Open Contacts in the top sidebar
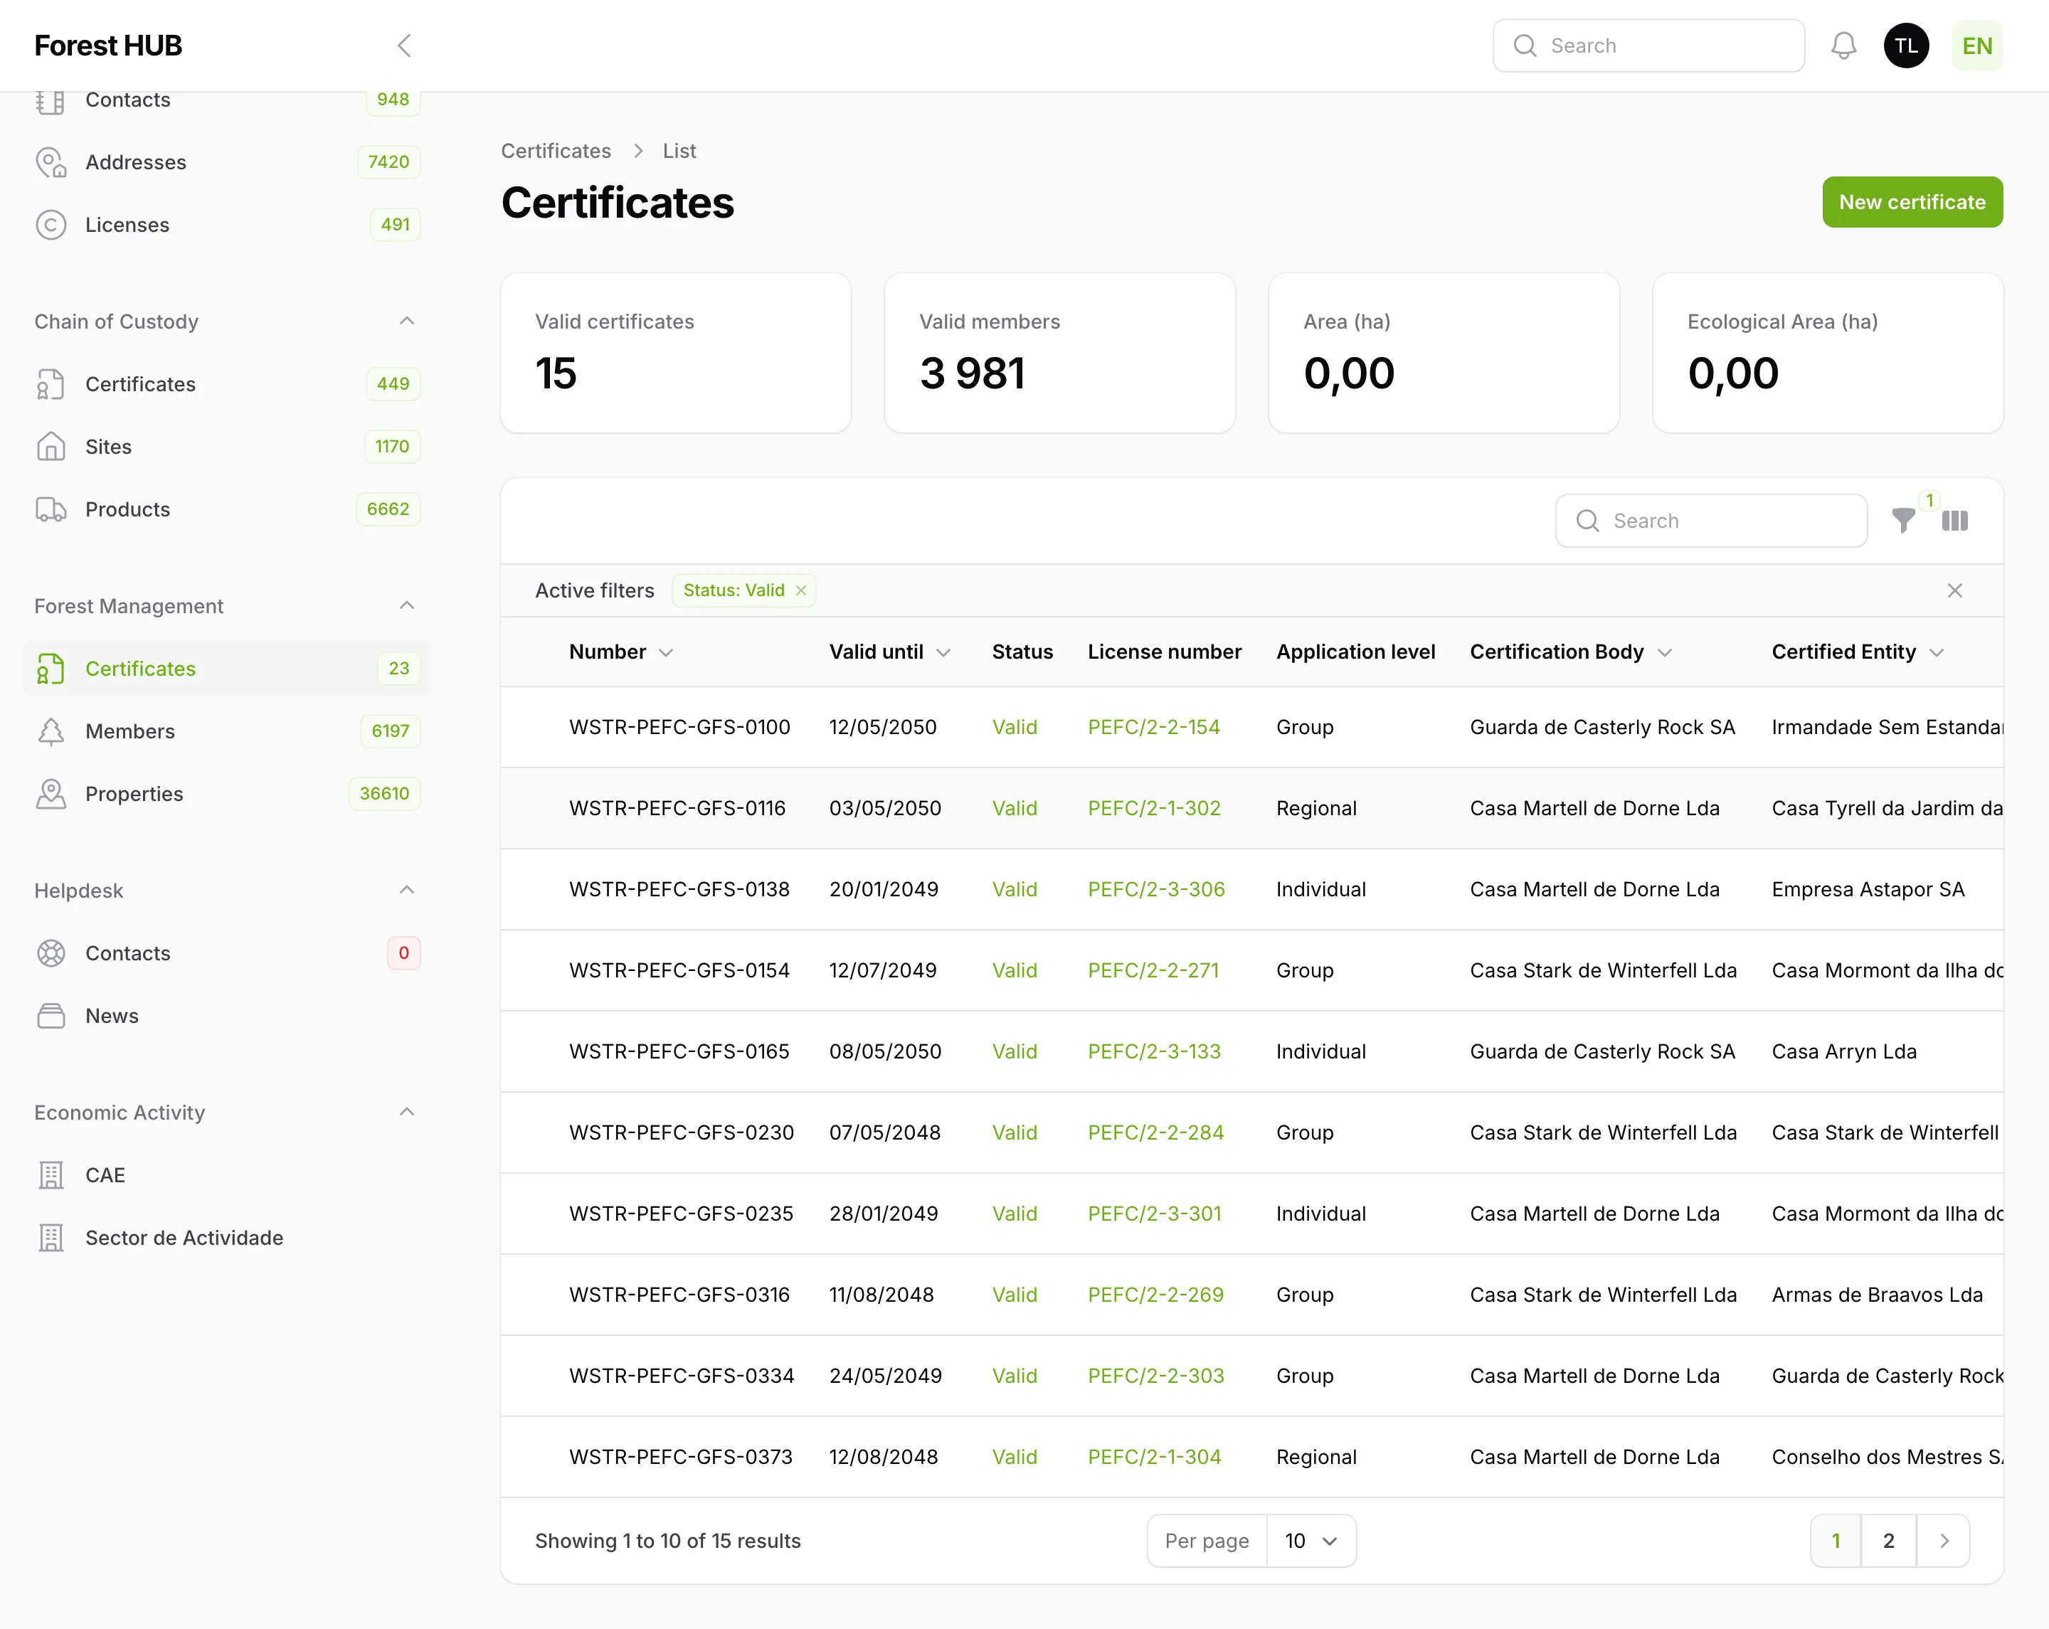The height and width of the screenshot is (1629, 2049). coord(227,100)
